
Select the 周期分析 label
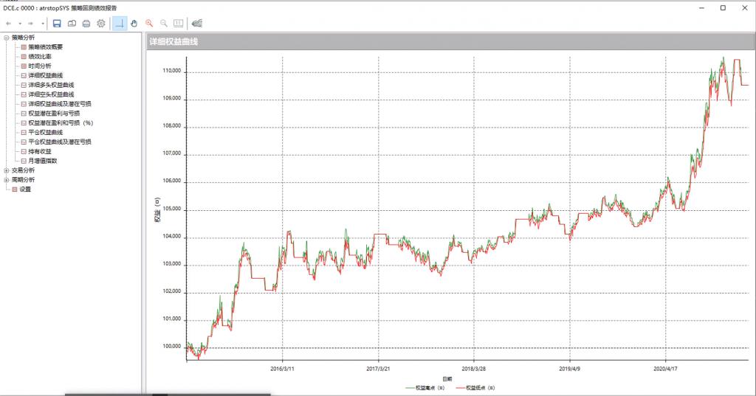coord(23,180)
